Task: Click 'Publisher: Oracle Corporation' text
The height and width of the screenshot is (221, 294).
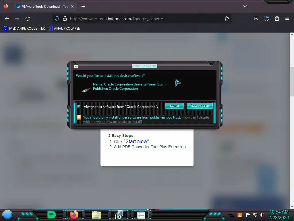Action: [x=115, y=89]
